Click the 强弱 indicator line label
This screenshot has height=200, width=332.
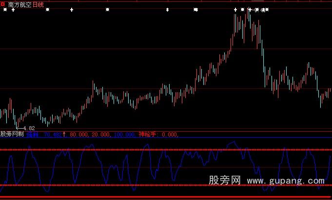[x=33, y=134]
